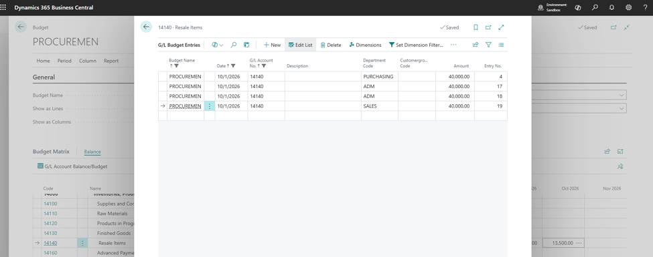
Task: Open the Oct 2026 cell ellipsis lookup
Action: click(579, 243)
